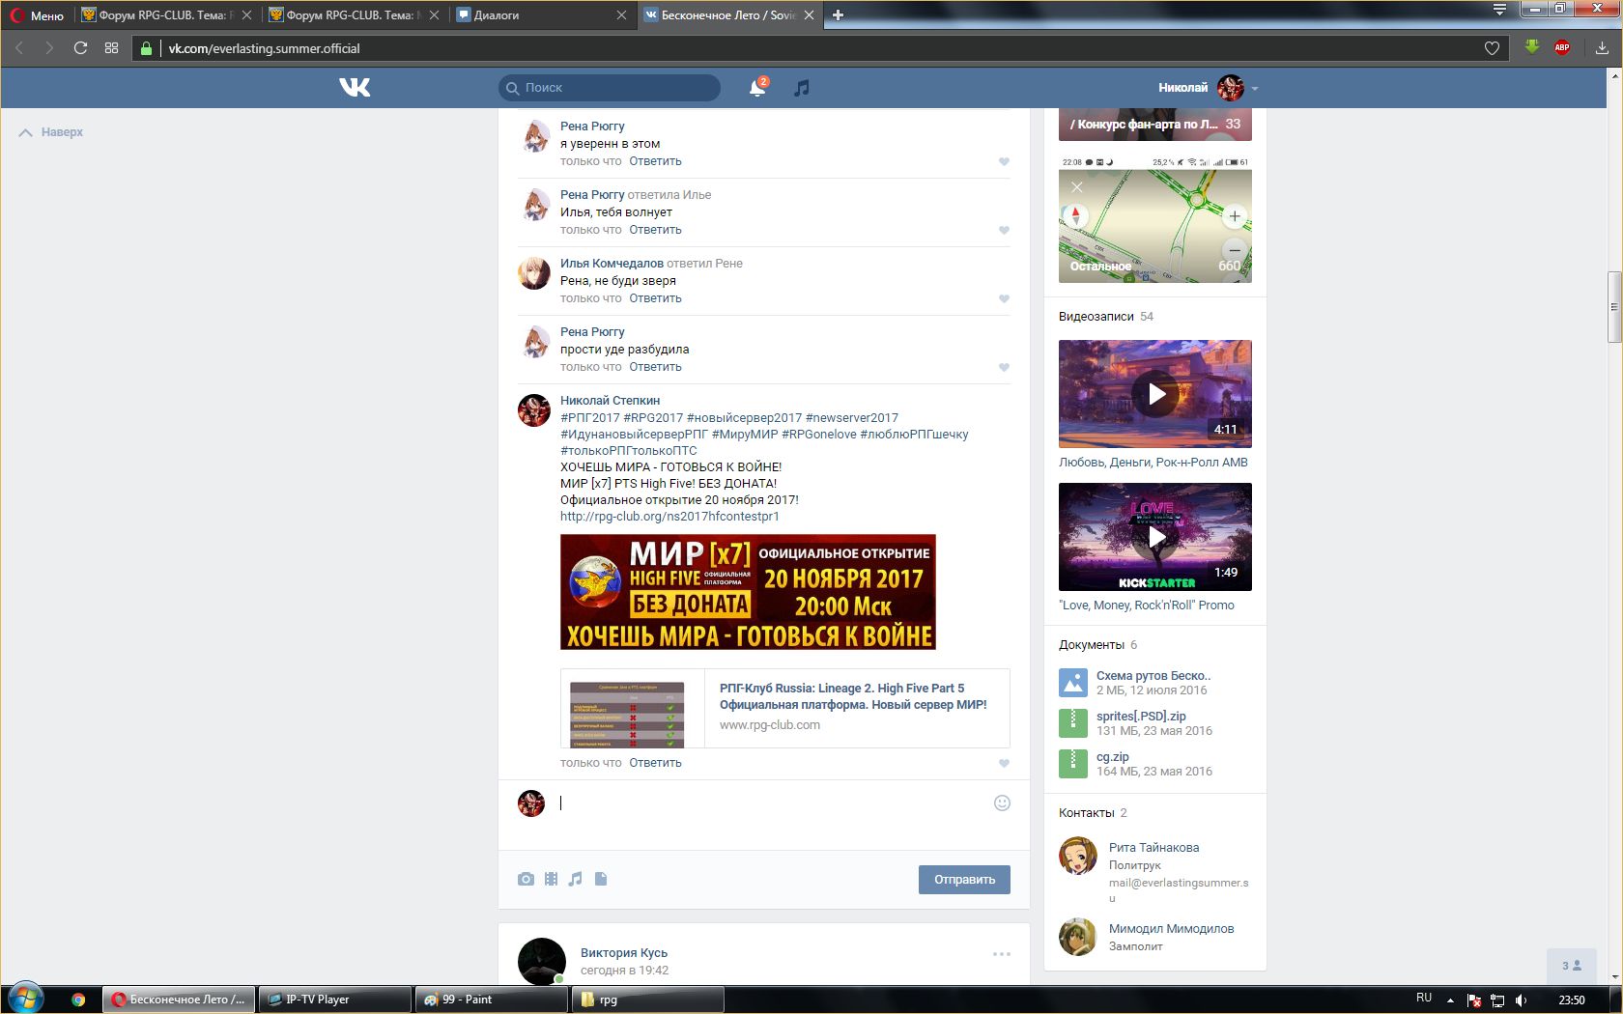Open the music player note icon
Image resolution: width=1623 pixels, height=1014 pixels.
[x=801, y=88]
